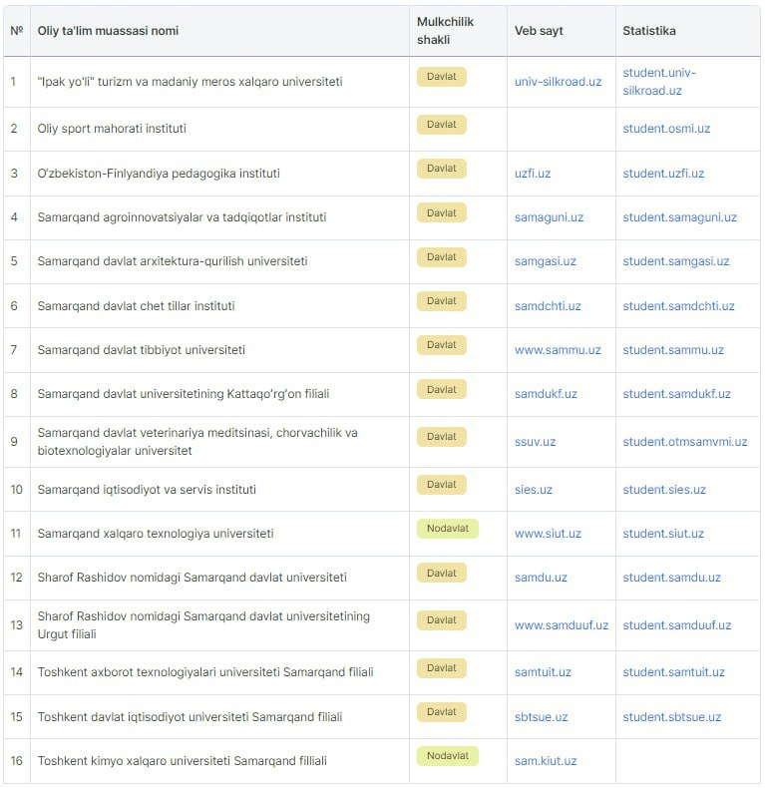Open student.samduuf.uz statistics link
Screen dimensions: 765x788
click(x=676, y=625)
